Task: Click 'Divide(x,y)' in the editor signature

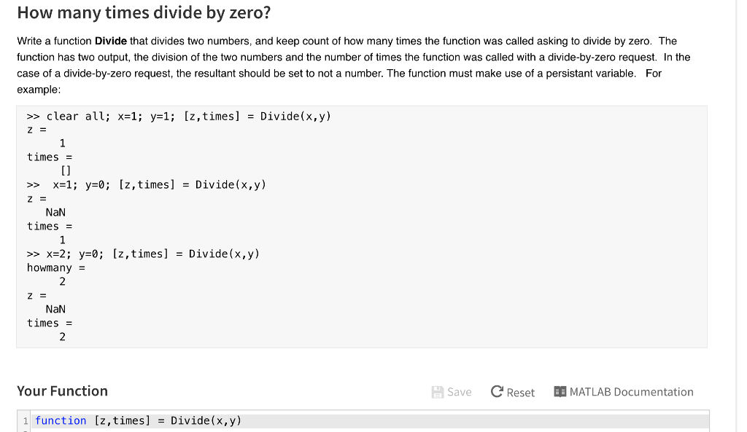Action: (206, 421)
